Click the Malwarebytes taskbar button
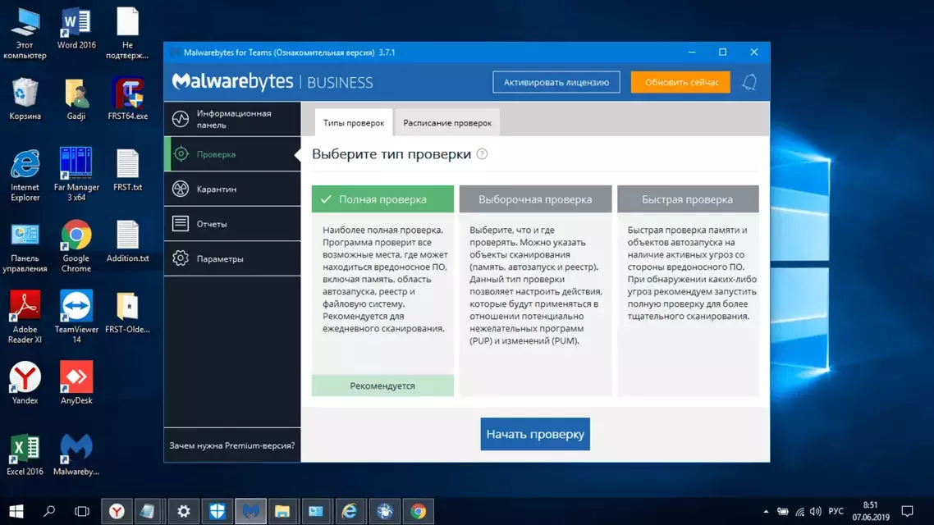This screenshot has width=934, height=525. (251, 511)
